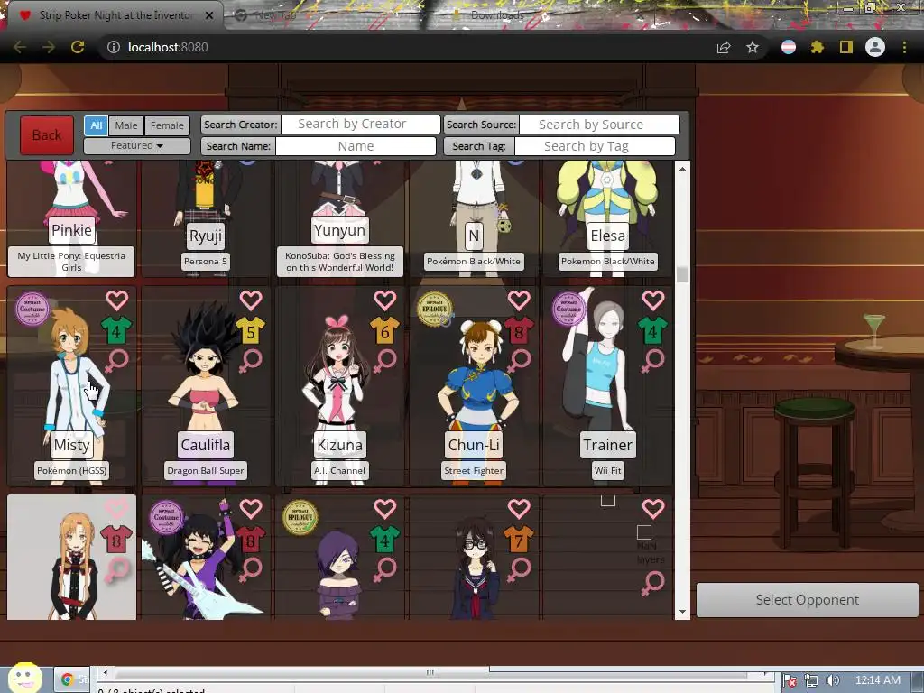The width and height of the screenshot is (924, 693).
Task: Click the Street Fighter source label
Action: tap(474, 470)
